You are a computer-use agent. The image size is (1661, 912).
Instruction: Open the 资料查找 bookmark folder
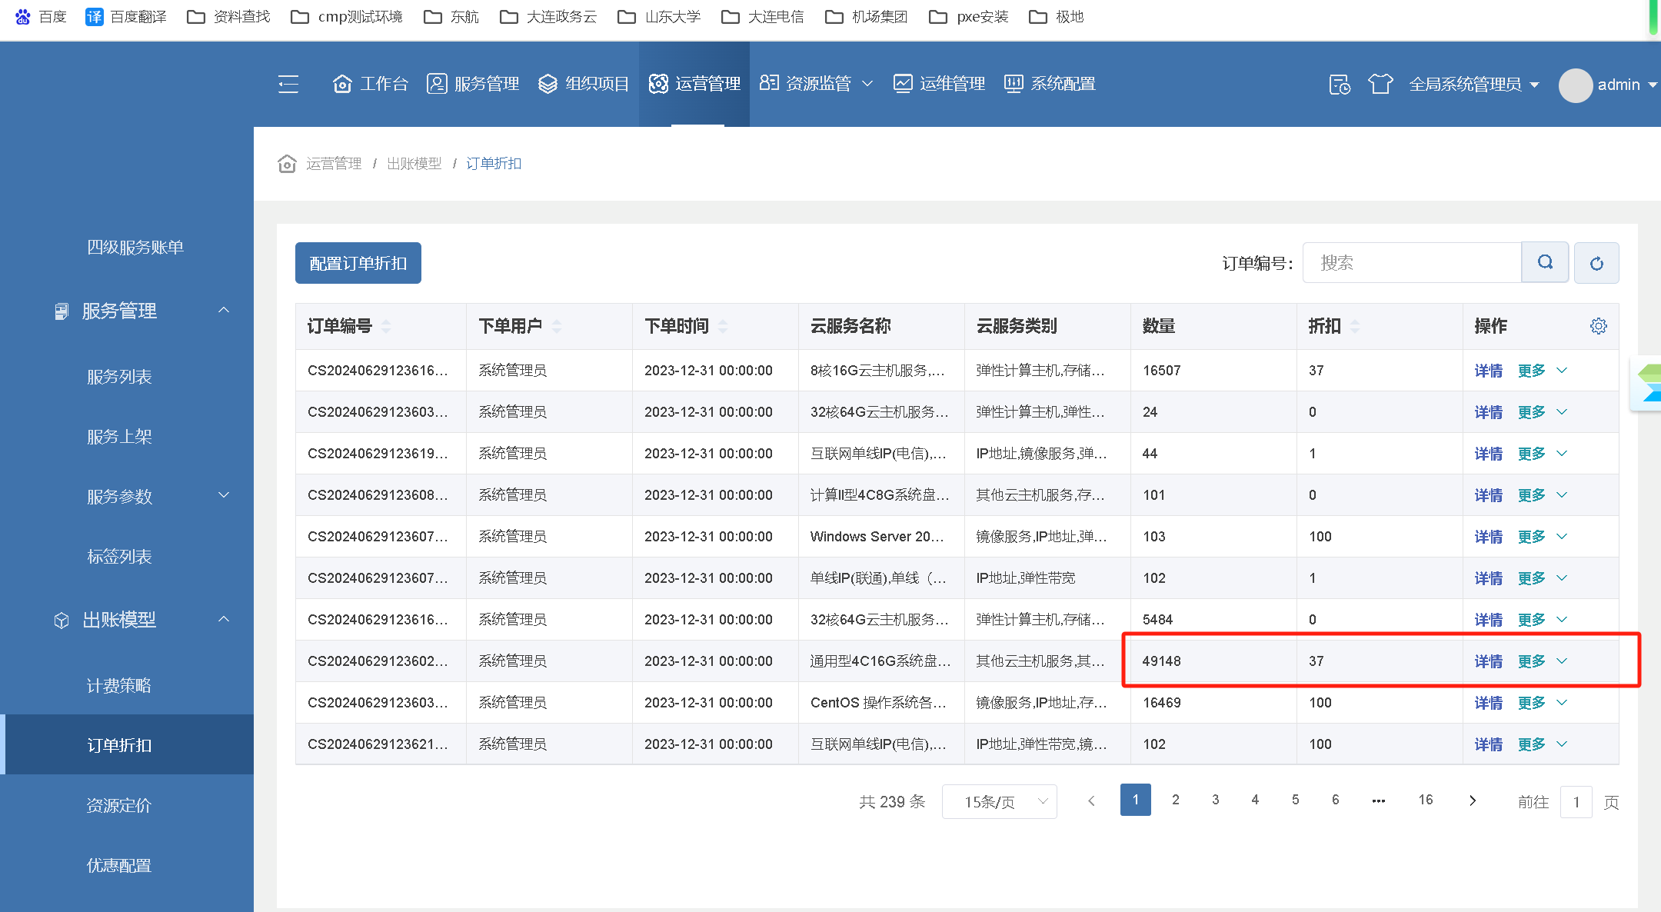pos(228,16)
